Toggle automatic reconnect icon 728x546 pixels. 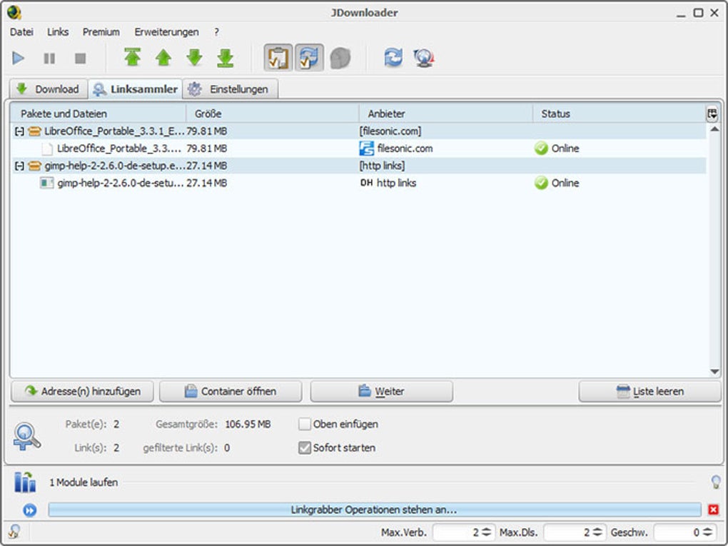click(x=309, y=58)
